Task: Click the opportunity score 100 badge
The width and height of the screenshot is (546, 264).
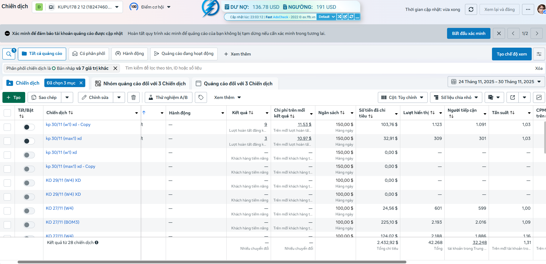Action: [134, 7]
